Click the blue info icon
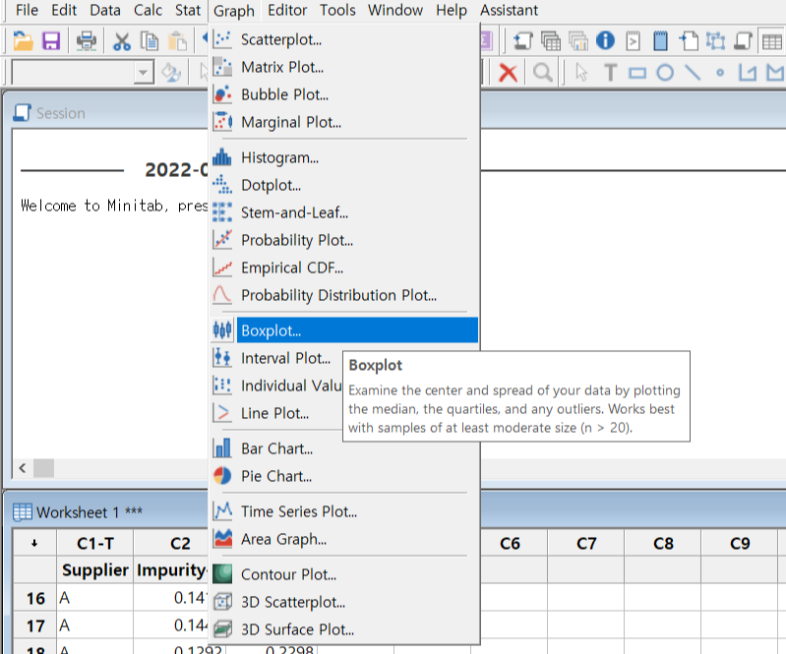This screenshot has height=654, width=786. [606, 40]
